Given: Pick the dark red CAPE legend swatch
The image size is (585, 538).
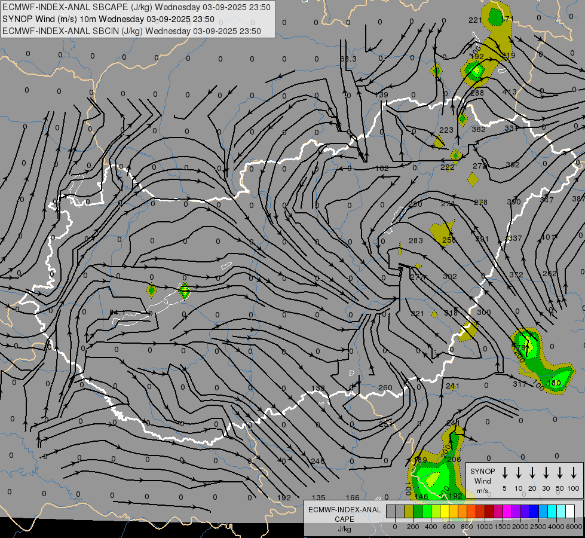Looking at the screenshot, I should coord(489,512).
